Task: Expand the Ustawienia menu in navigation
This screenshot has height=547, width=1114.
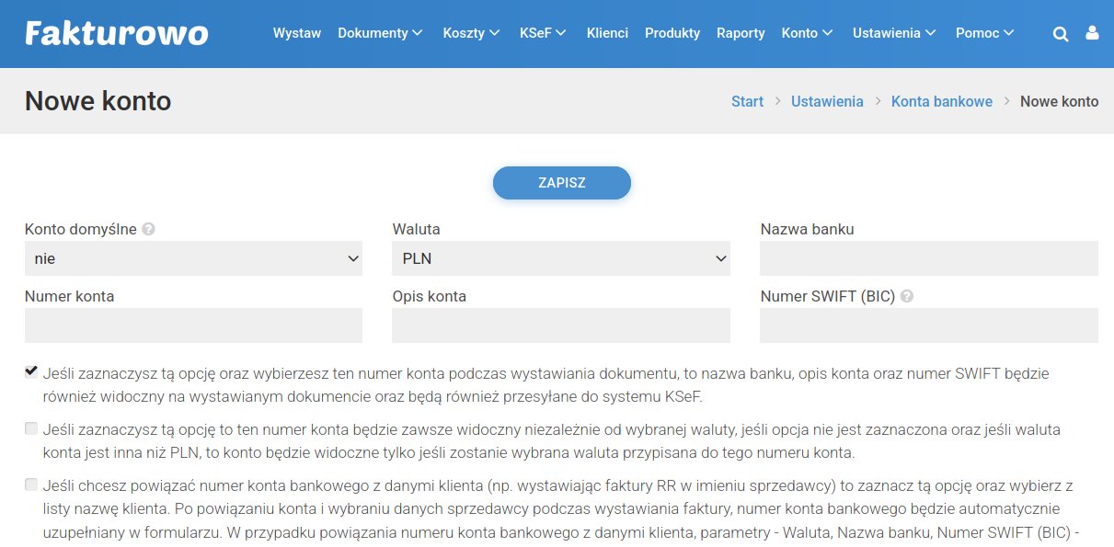Action: tap(894, 33)
